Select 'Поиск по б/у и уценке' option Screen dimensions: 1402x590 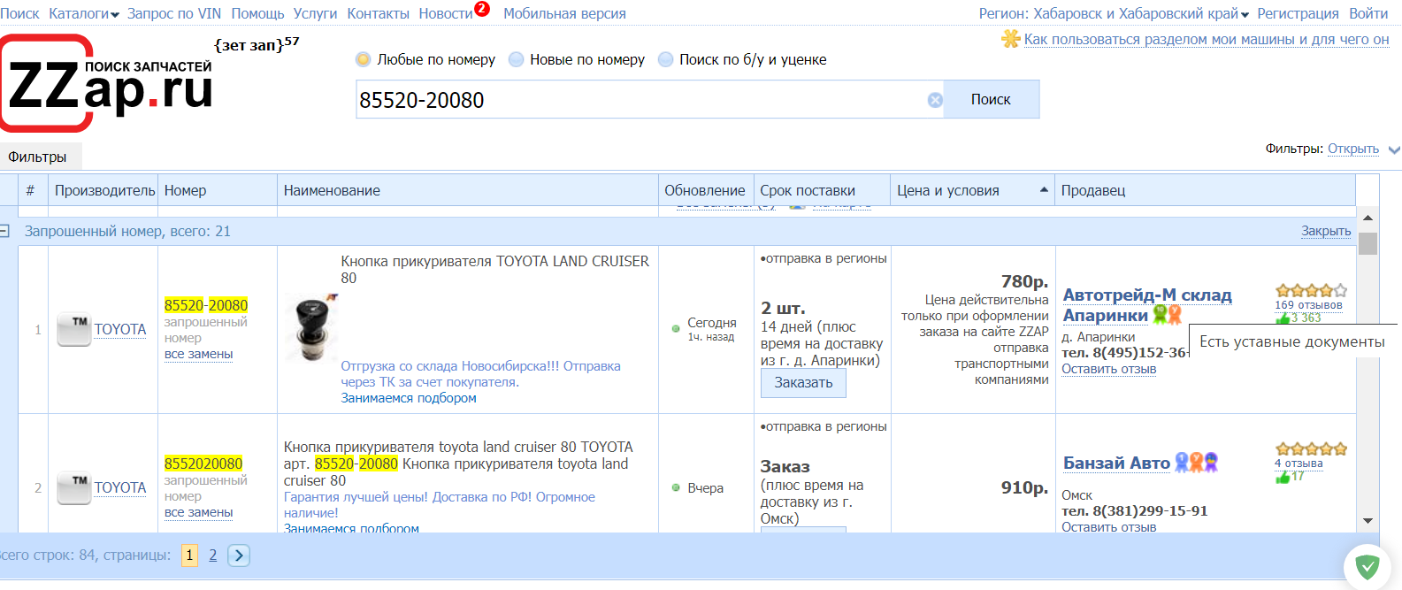pos(666,59)
